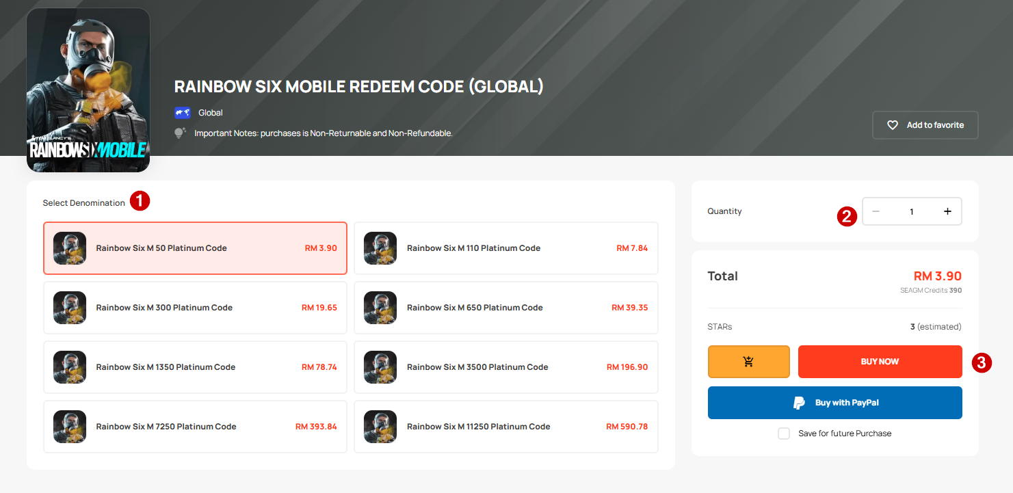Enable Save for future Purchase checkbox
Image resolution: width=1013 pixels, height=493 pixels.
[784, 434]
